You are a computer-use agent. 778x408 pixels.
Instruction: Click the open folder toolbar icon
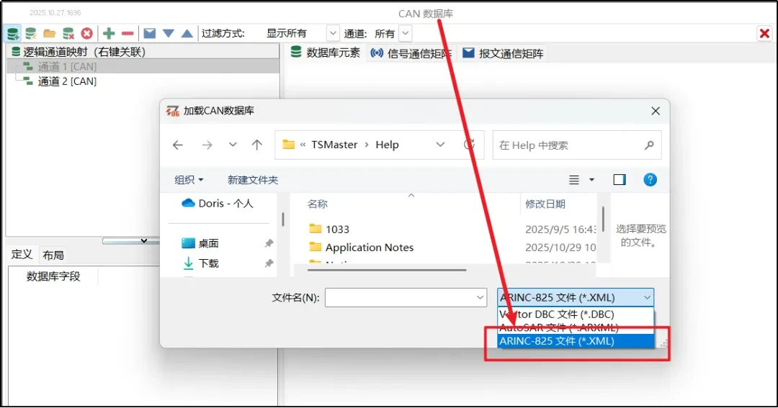click(x=49, y=33)
